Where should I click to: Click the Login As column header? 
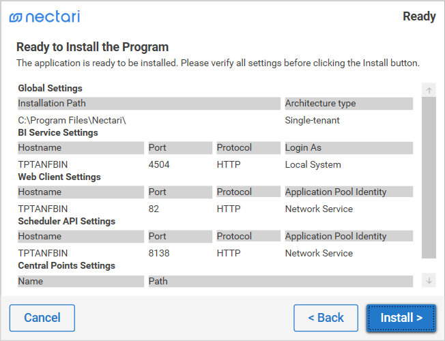point(349,148)
